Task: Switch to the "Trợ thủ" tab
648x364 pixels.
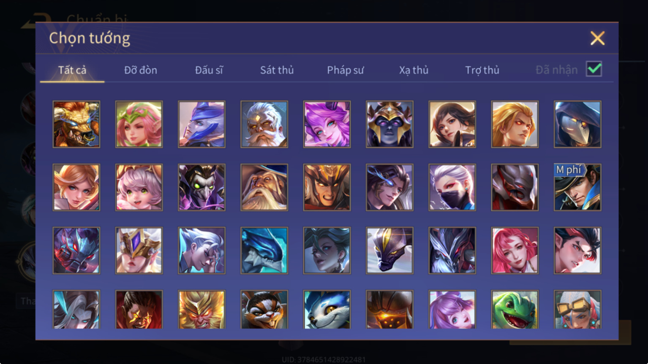Action: click(x=482, y=70)
